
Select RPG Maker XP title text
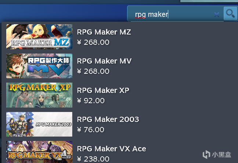click(103, 90)
